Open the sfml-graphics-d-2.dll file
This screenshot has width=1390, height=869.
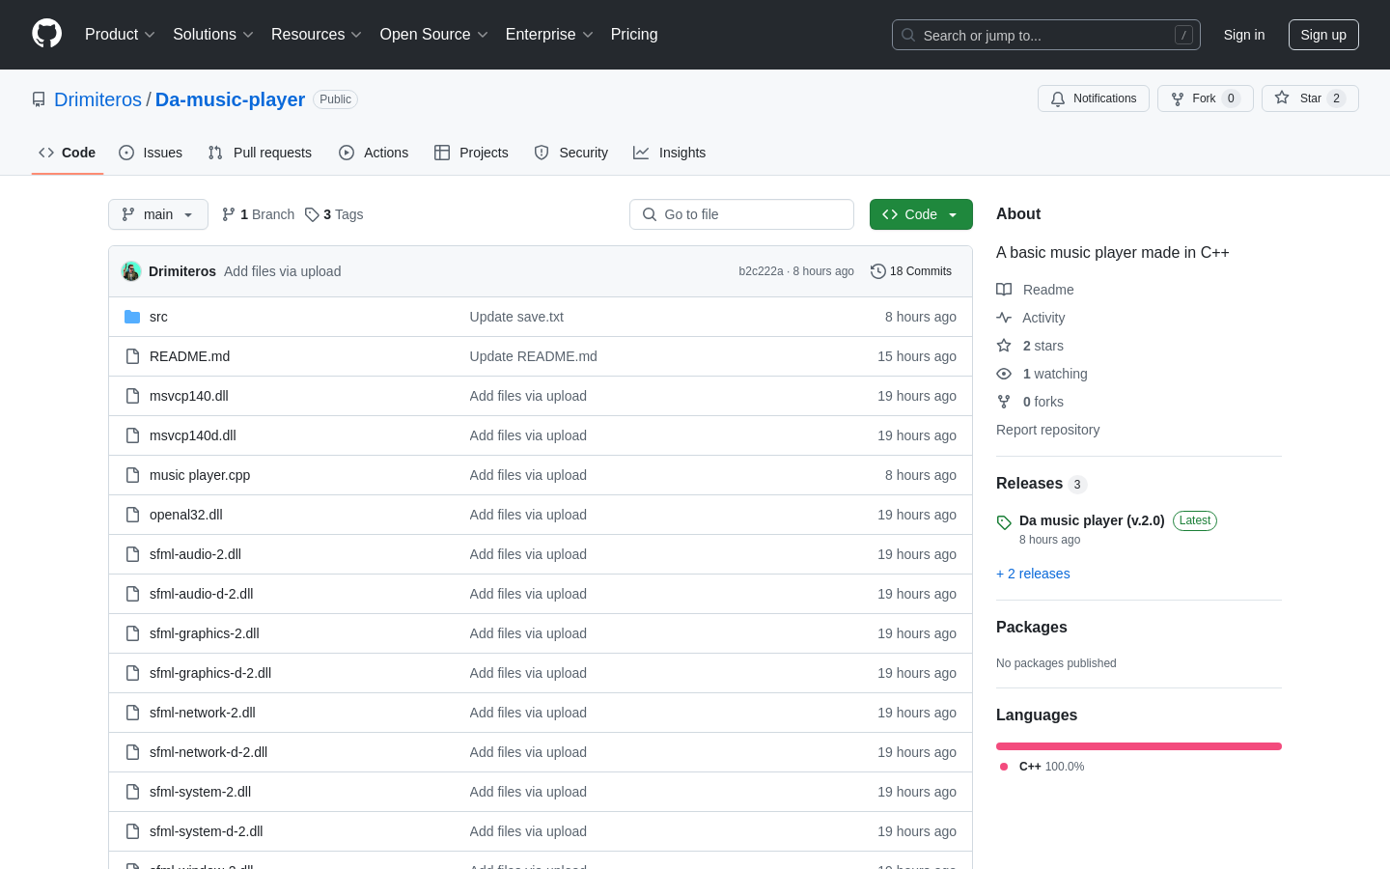point(210,673)
